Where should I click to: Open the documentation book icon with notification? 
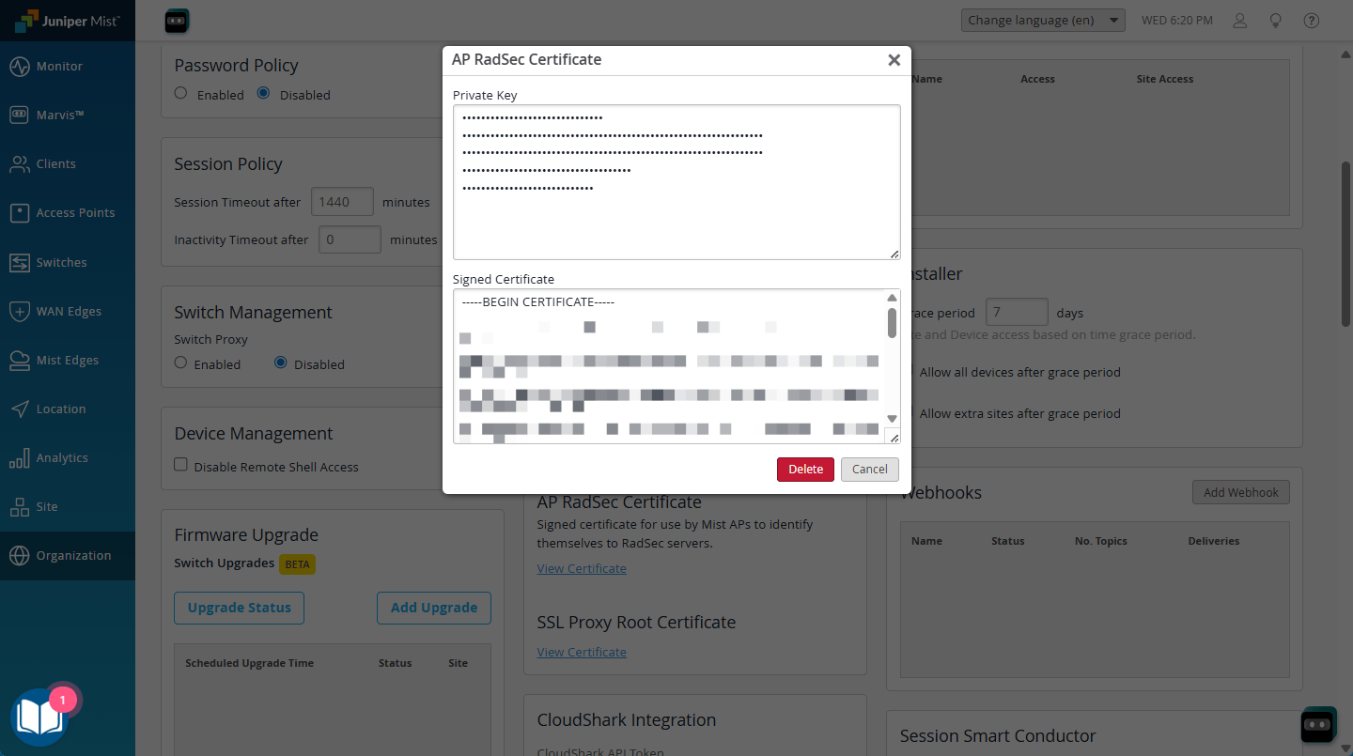point(39,717)
